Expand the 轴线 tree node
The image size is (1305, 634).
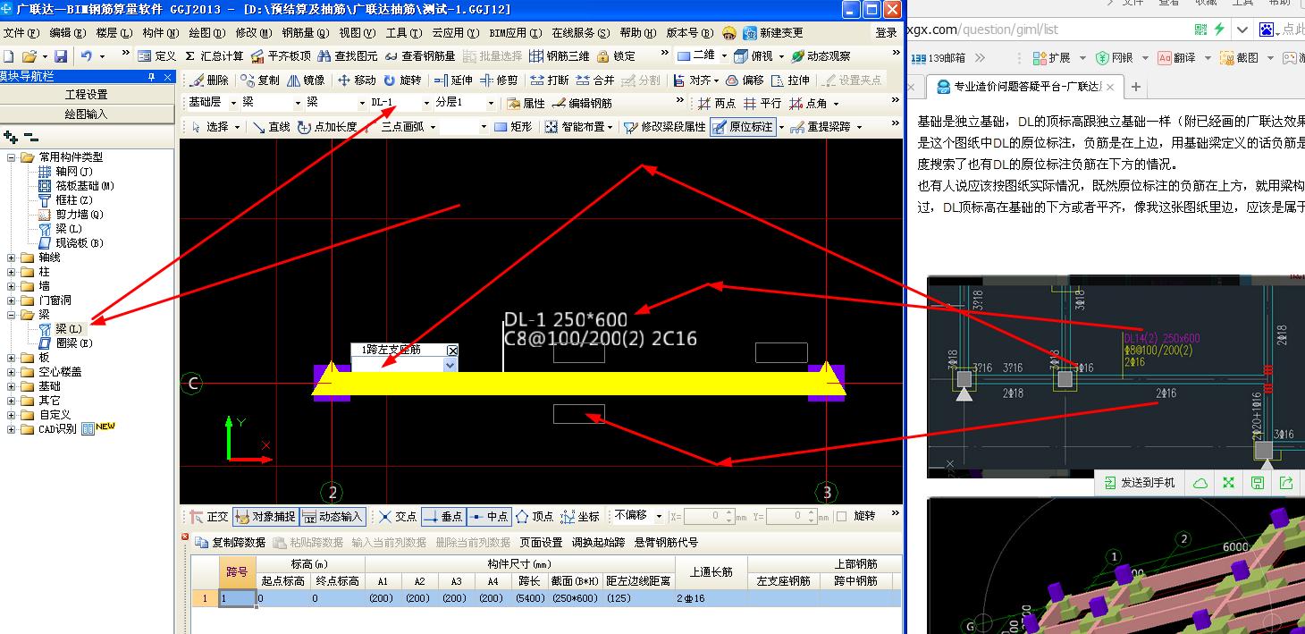pos(12,258)
